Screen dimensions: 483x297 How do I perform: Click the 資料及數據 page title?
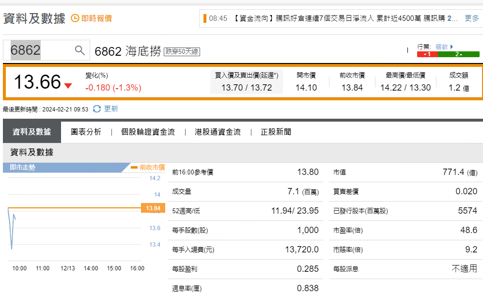[34, 18]
